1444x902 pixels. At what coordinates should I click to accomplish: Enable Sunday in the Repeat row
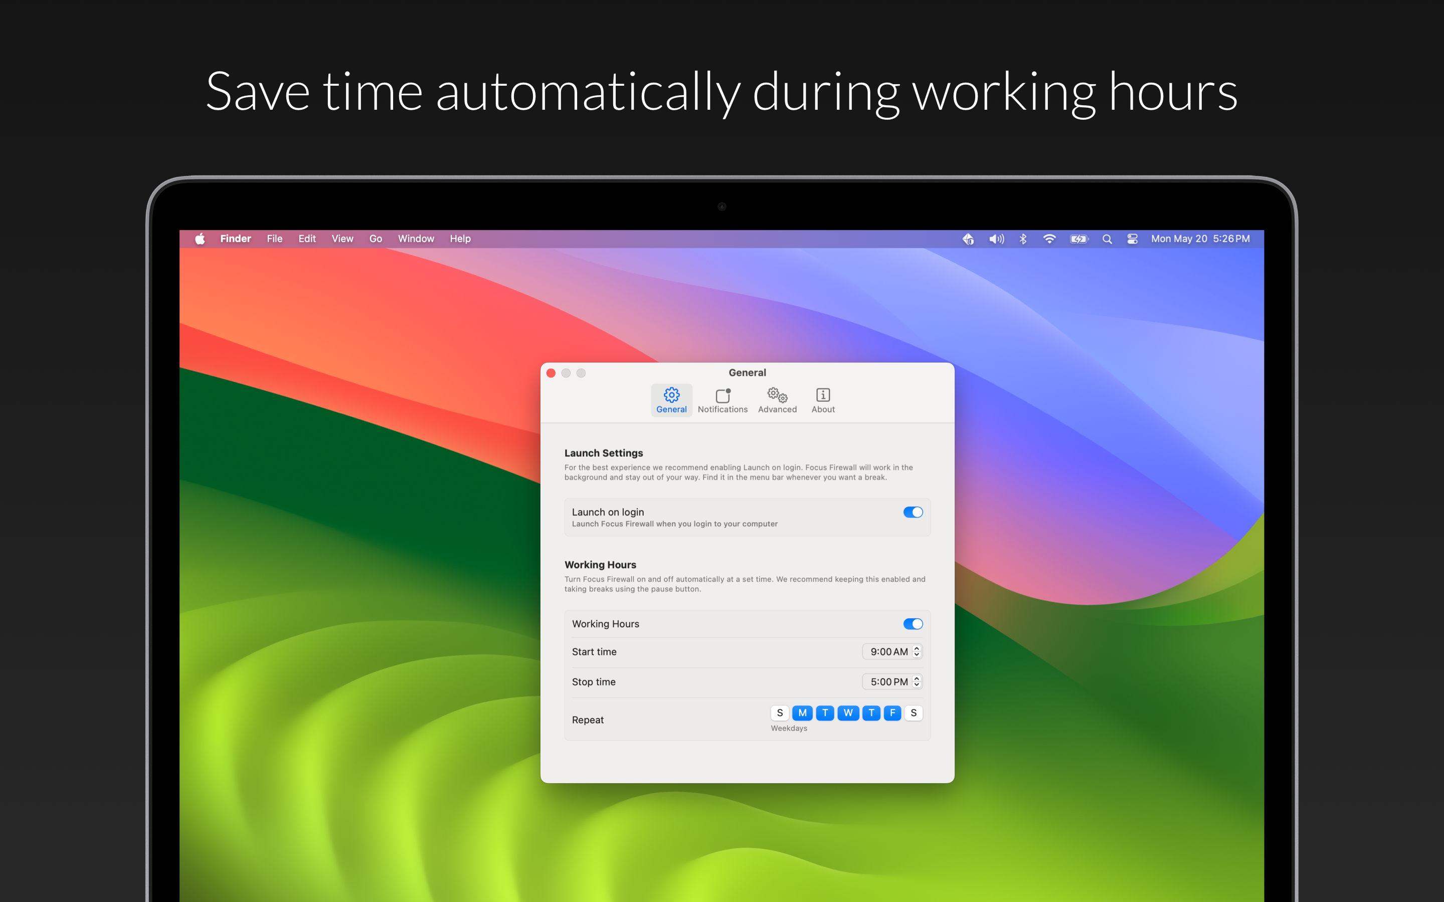tap(779, 713)
